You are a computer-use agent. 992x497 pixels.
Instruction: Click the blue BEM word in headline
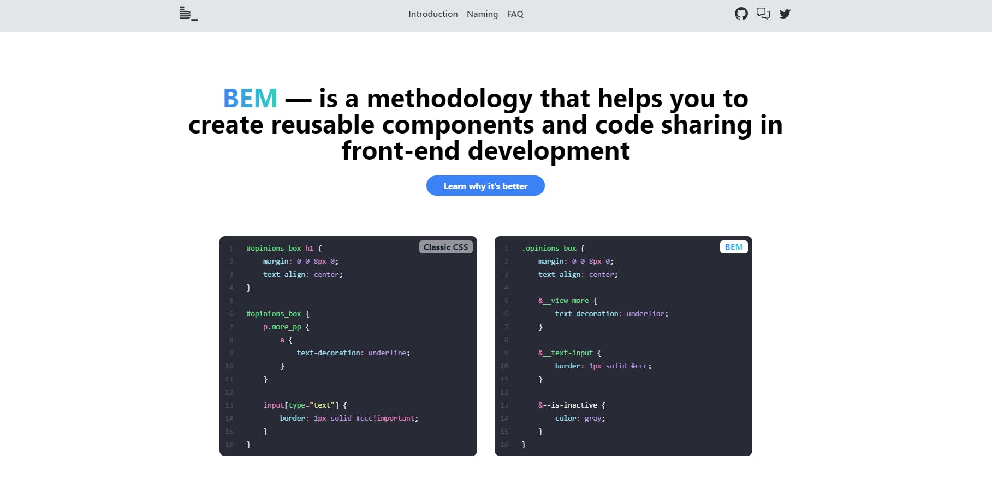250,99
